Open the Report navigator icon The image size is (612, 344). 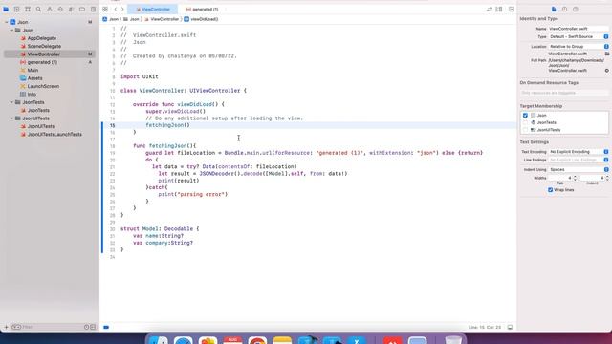click(x=93, y=9)
